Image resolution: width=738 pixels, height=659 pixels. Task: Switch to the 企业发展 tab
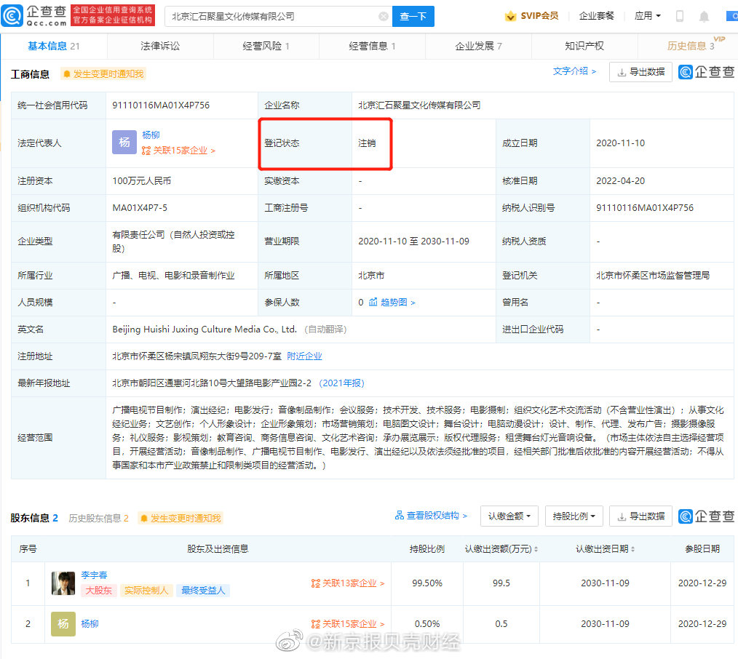(479, 46)
